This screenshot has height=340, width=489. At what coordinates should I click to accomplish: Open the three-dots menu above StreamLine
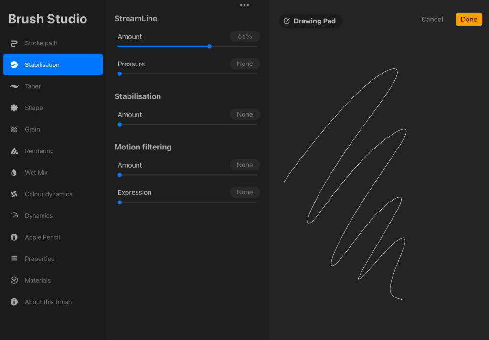244,5
